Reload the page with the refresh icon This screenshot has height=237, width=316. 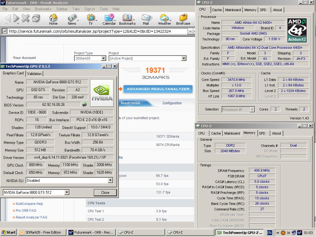(36, 18)
